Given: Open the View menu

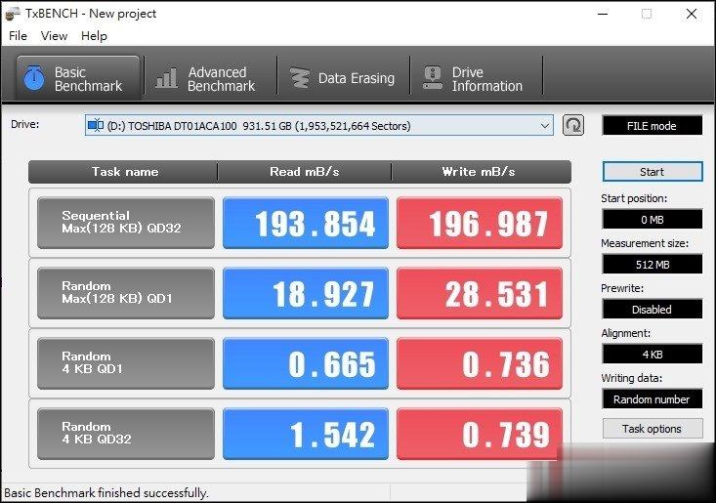Looking at the screenshot, I should click(x=54, y=36).
